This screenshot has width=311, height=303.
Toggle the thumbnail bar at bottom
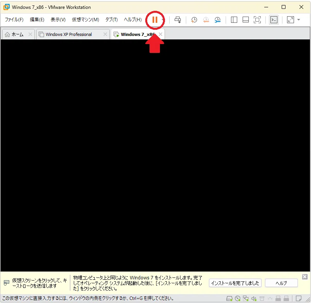pyautogui.click(x=246, y=20)
